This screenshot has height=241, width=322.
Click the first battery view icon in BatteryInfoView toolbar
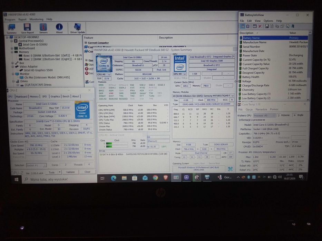pos(243,26)
